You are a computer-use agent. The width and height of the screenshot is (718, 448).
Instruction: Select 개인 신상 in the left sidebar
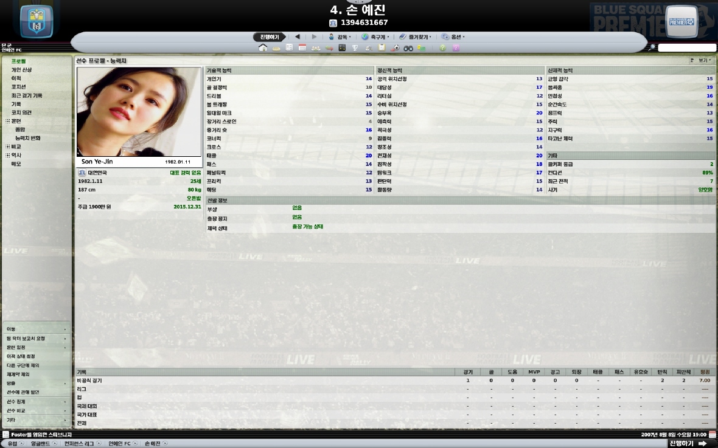click(21, 70)
